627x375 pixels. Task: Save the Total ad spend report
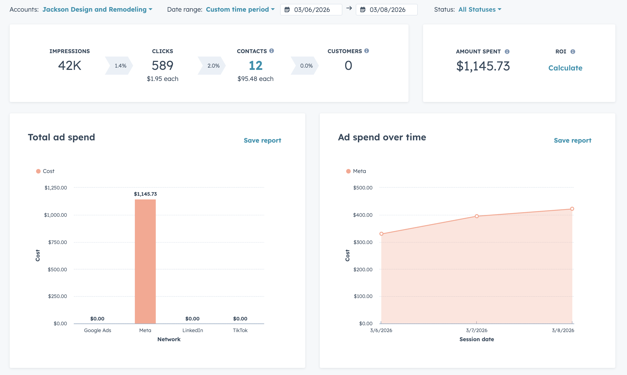click(x=262, y=140)
